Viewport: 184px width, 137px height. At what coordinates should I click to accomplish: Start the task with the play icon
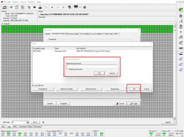coord(52,7)
